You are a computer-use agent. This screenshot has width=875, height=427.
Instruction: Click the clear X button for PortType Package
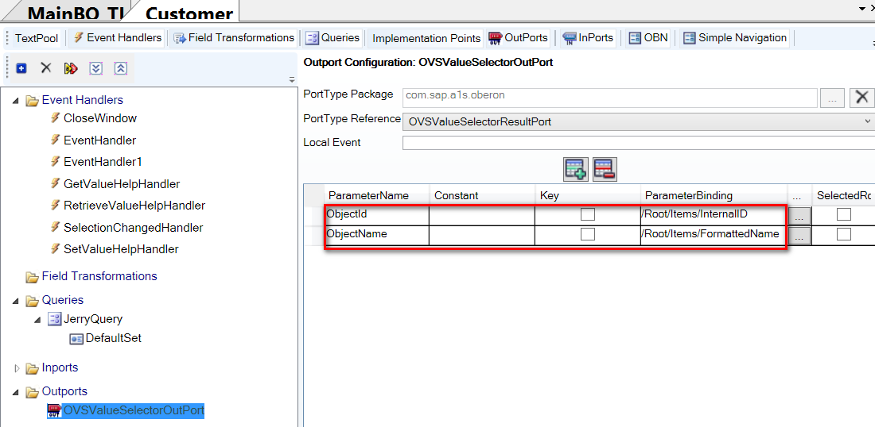861,98
